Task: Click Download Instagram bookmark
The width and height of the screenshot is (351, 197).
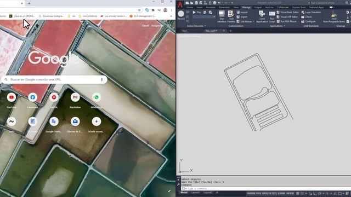Action: pos(51,16)
